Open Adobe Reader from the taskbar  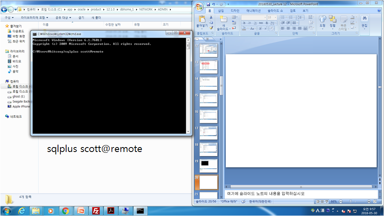point(111,211)
